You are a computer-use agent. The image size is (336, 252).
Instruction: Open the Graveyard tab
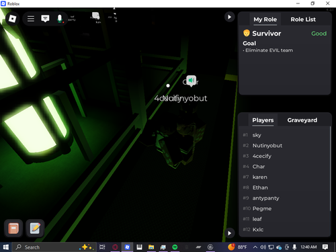(x=302, y=120)
